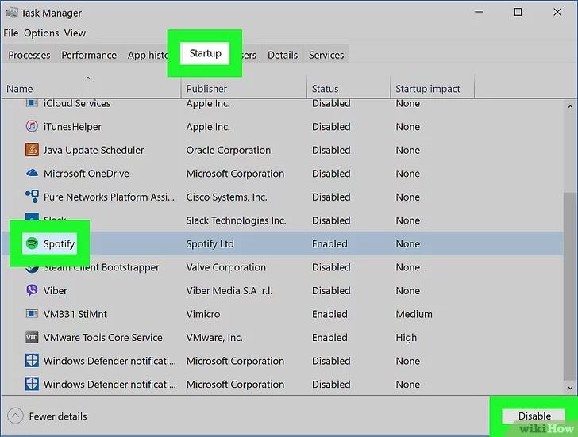Click the scrollbar down arrow

click(570, 388)
